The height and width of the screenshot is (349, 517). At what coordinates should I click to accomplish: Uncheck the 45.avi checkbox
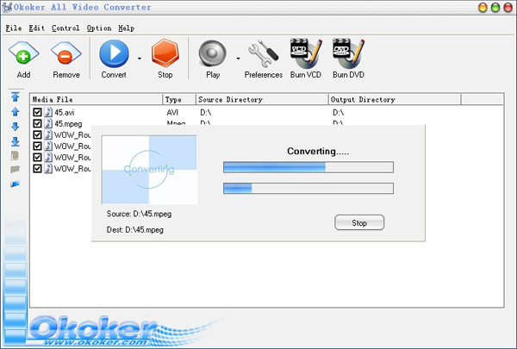[37, 112]
